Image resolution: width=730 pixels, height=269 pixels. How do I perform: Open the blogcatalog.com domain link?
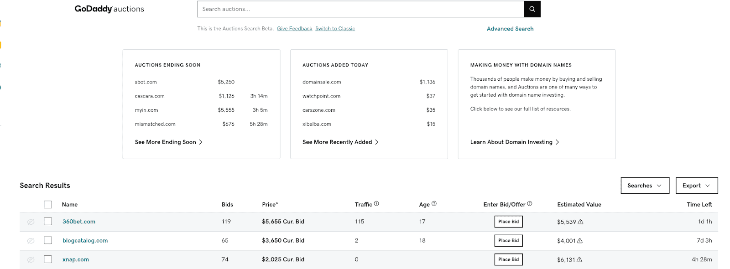point(85,241)
